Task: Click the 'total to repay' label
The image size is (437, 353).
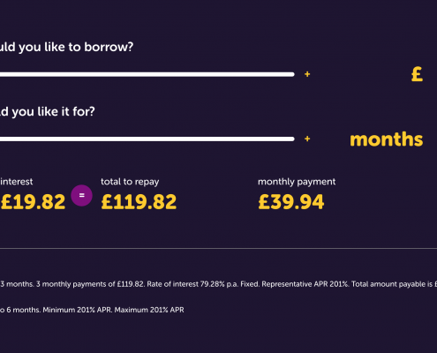Action: (x=130, y=182)
